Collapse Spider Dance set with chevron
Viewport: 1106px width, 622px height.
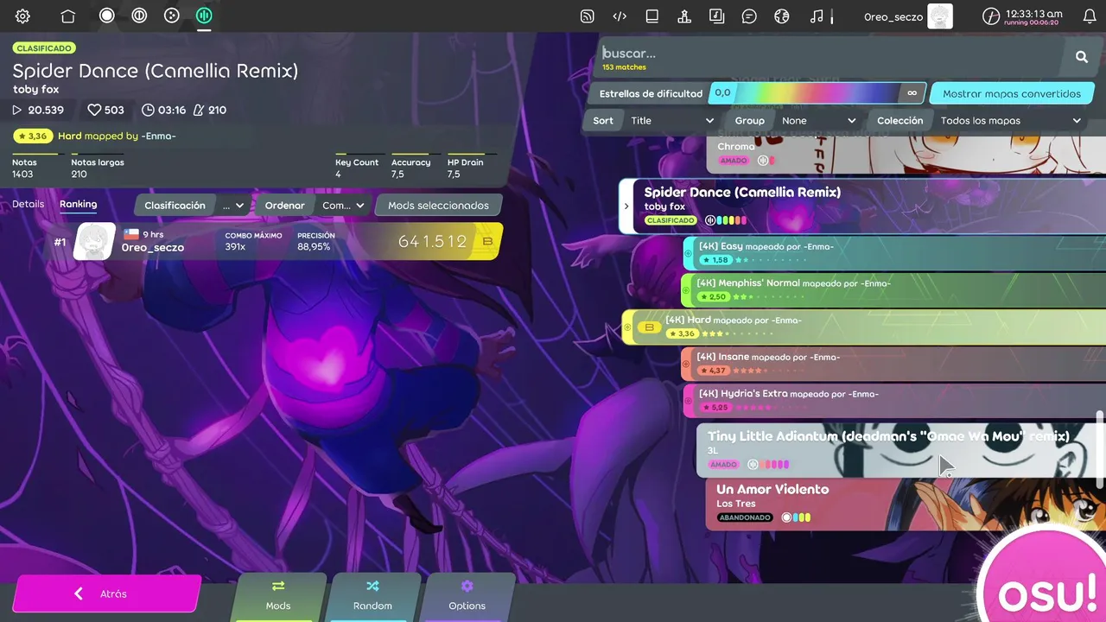pos(626,206)
